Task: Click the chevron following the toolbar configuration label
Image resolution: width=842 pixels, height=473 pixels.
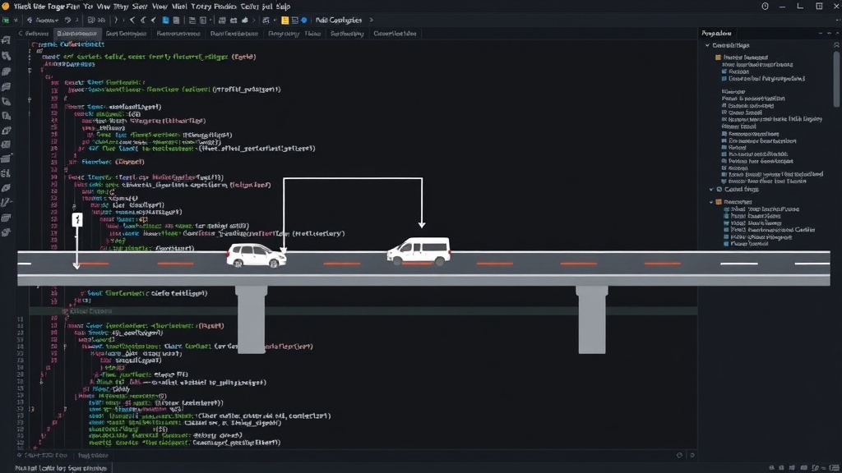Action: [x=371, y=21]
